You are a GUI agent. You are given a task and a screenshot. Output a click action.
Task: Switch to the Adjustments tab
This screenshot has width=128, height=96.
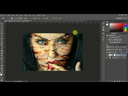click(x=114, y=34)
